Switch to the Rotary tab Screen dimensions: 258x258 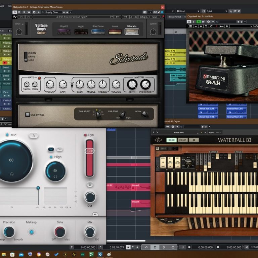[182, 140]
